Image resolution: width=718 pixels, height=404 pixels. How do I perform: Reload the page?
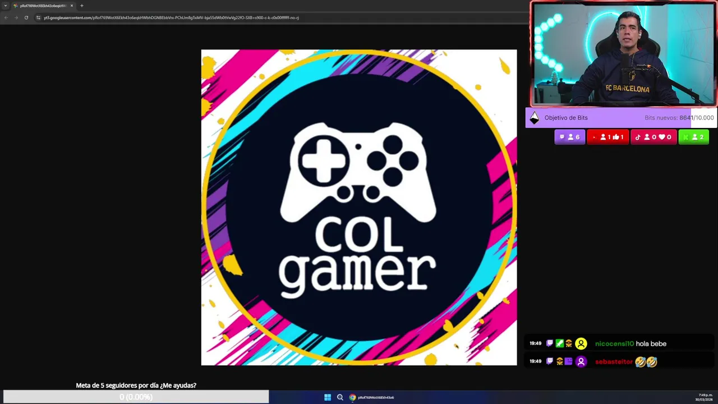coord(26,17)
